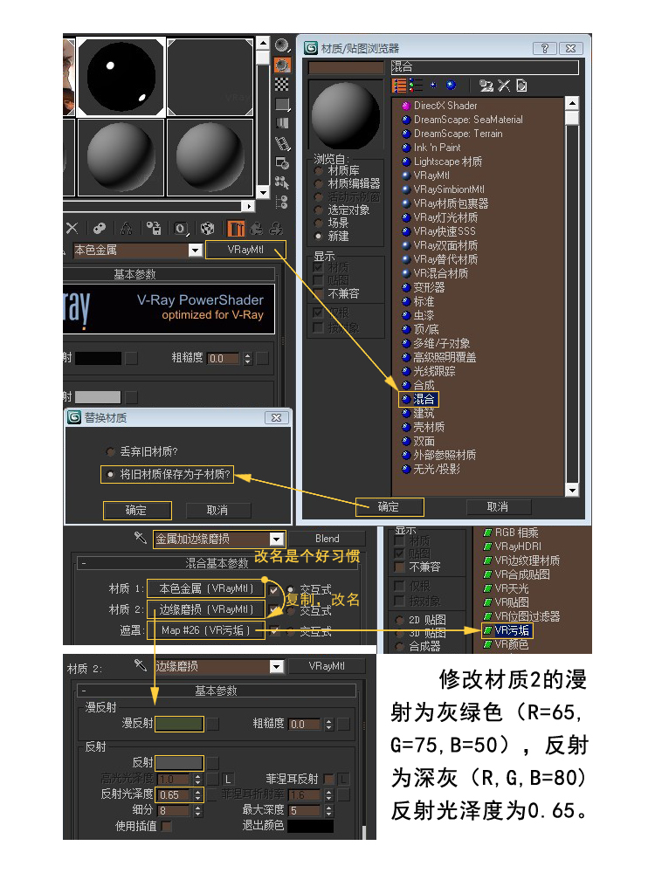Select VR混合材质 in the list
Viewport: 655px width, 873px height.
coord(435,273)
